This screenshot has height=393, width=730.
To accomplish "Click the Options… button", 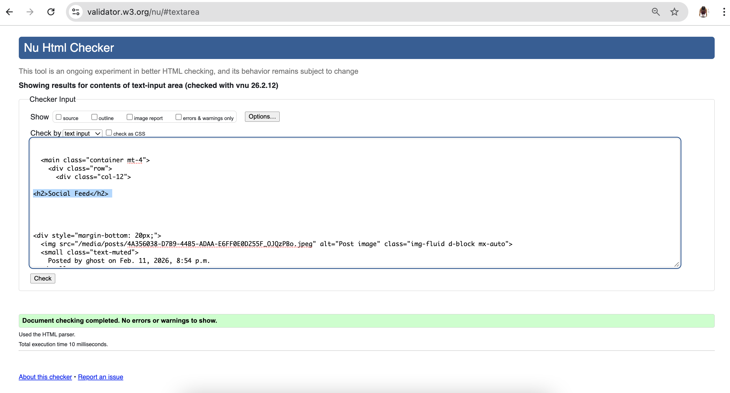I will (262, 117).
